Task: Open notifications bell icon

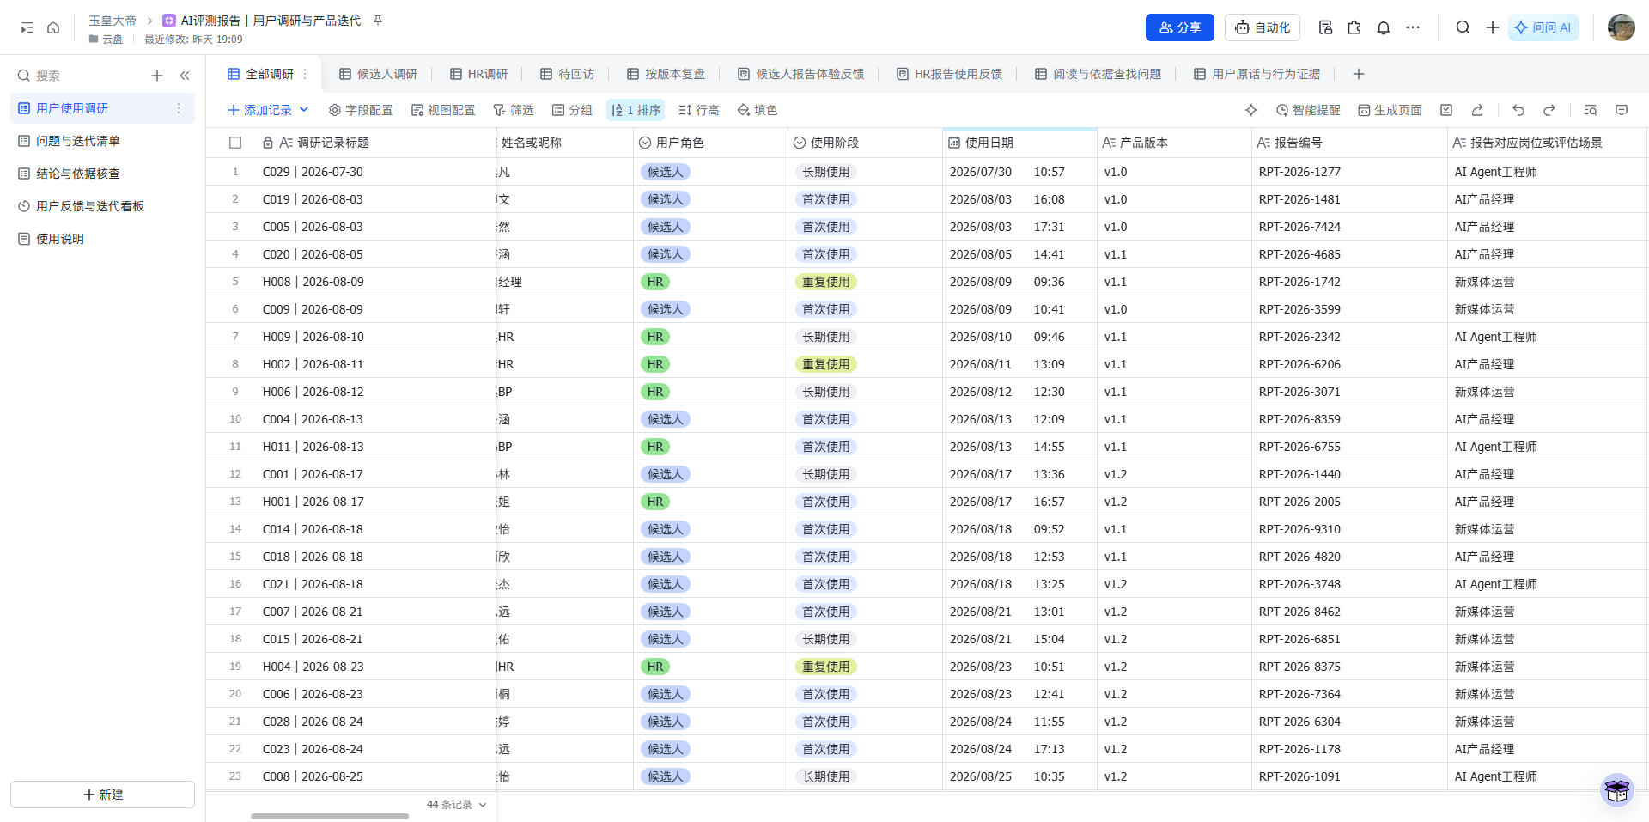Action: pyautogui.click(x=1384, y=27)
